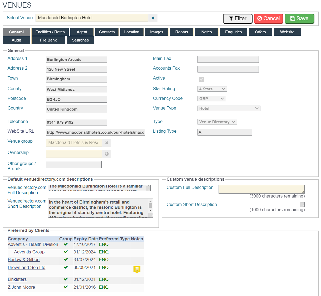Click the Town field containing Birmingham
Screen dimensions: 321x296
pos(76,79)
